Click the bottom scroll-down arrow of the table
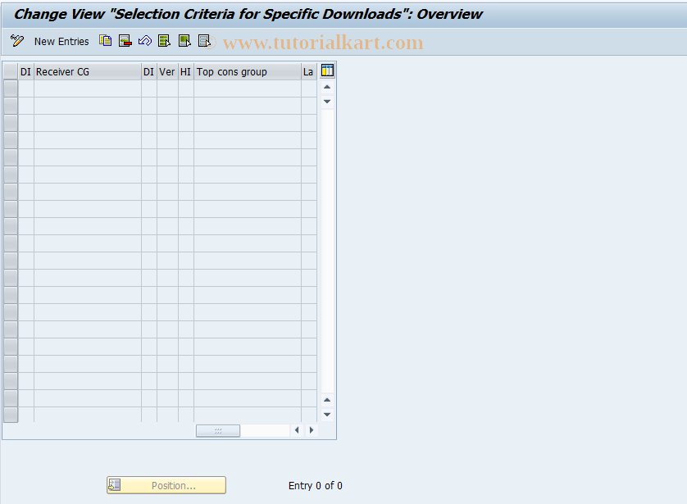687x504 pixels. coord(327,414)
